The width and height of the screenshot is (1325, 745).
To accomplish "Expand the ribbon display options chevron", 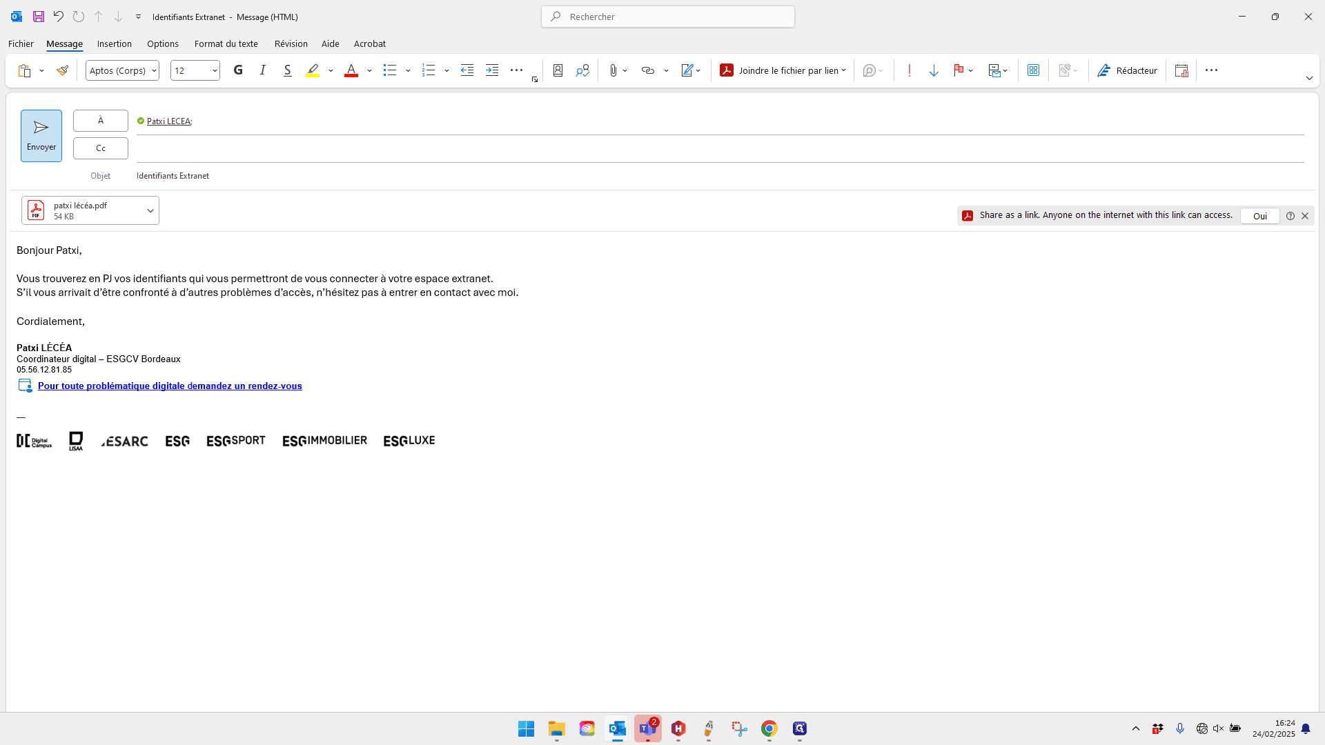I will point(1309,78).
